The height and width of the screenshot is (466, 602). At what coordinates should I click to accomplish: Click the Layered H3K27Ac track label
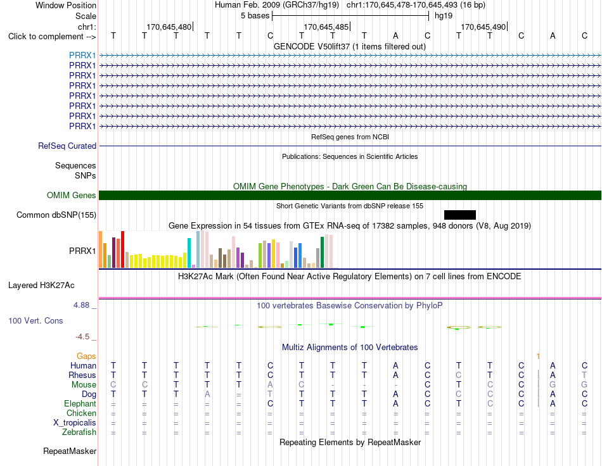pos(41,285)
